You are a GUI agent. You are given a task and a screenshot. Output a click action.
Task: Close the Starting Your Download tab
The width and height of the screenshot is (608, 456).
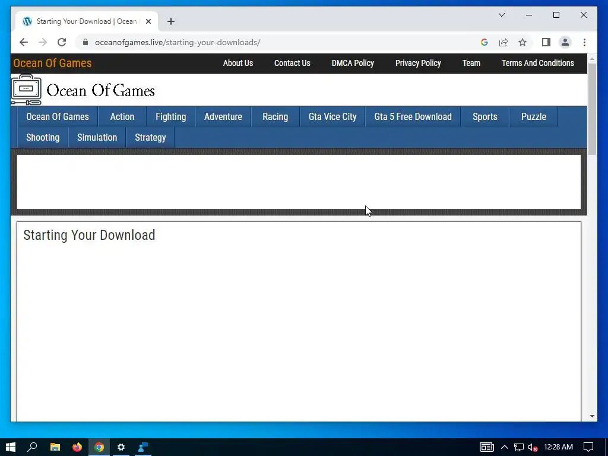[148, 21]
